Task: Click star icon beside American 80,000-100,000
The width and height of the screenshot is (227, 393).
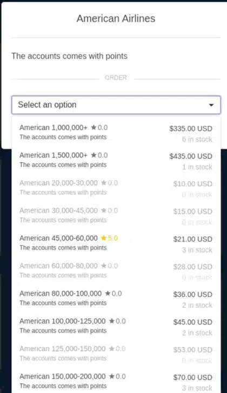Action: coord(108,293)
